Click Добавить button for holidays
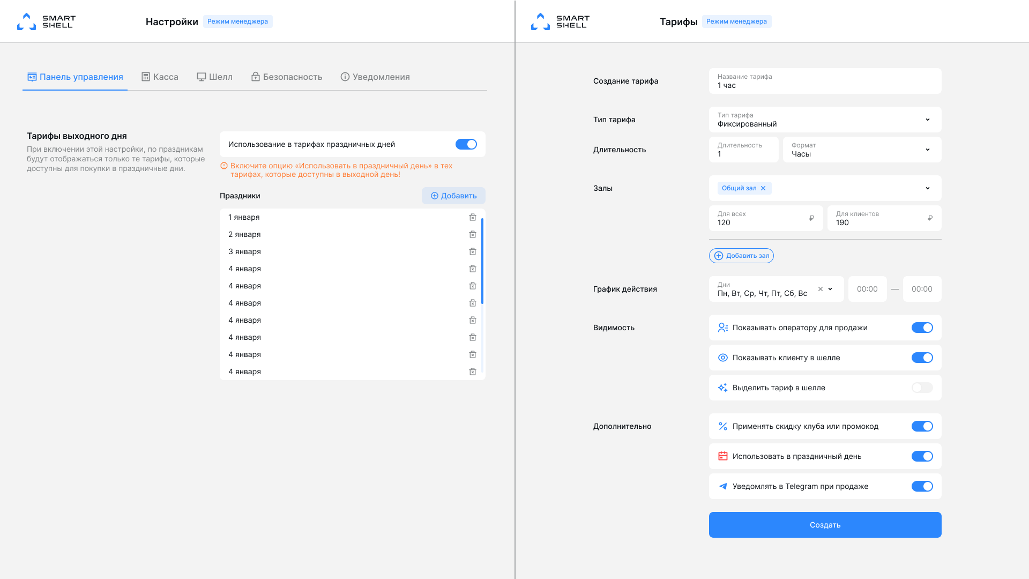The image size is (1029, 579). [453, 196]
